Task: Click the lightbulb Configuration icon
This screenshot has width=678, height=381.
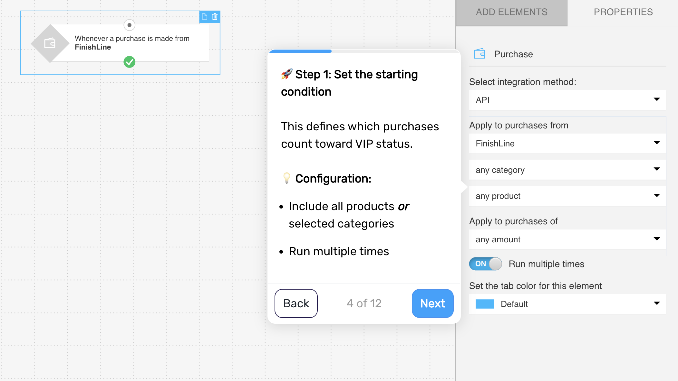Action: (286, 178)
